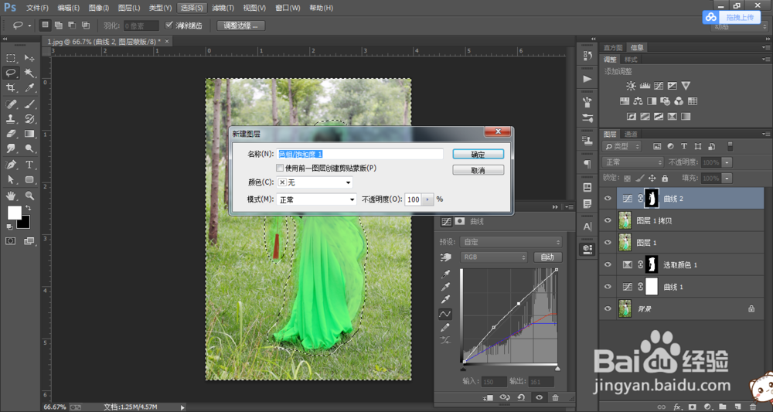
Task: Select the Magic Wand tool
Action: (x=29, y=73)
